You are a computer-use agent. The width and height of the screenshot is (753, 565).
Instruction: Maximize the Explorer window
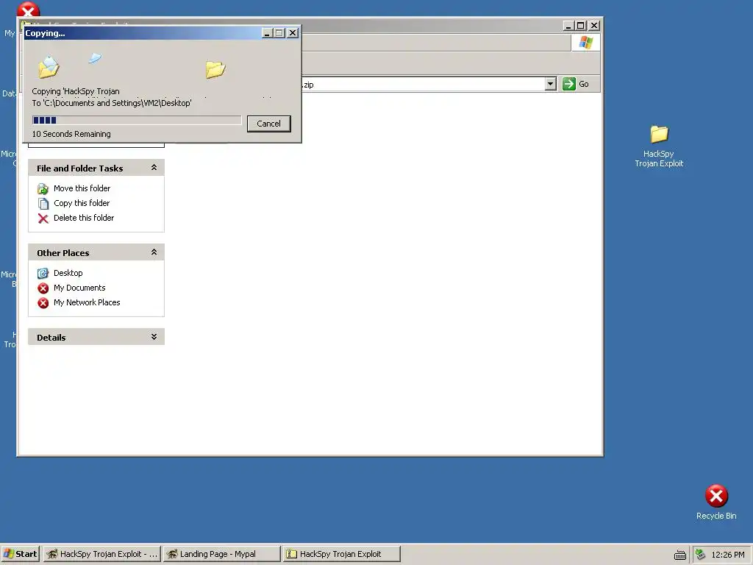pyautogui.click(x=581, y=26)
